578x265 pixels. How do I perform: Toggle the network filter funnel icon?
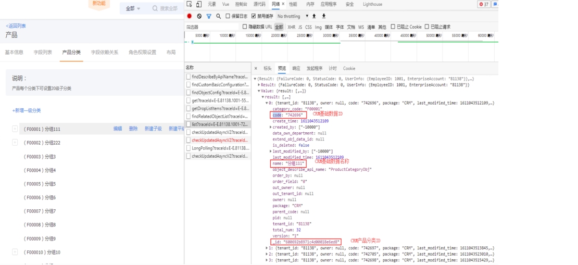tap(209, 16)
